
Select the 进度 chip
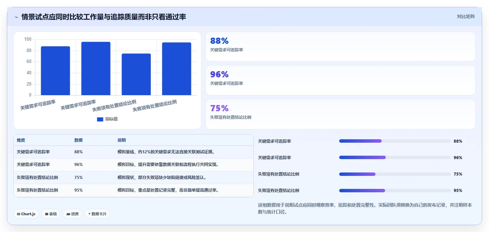point(72,214)
